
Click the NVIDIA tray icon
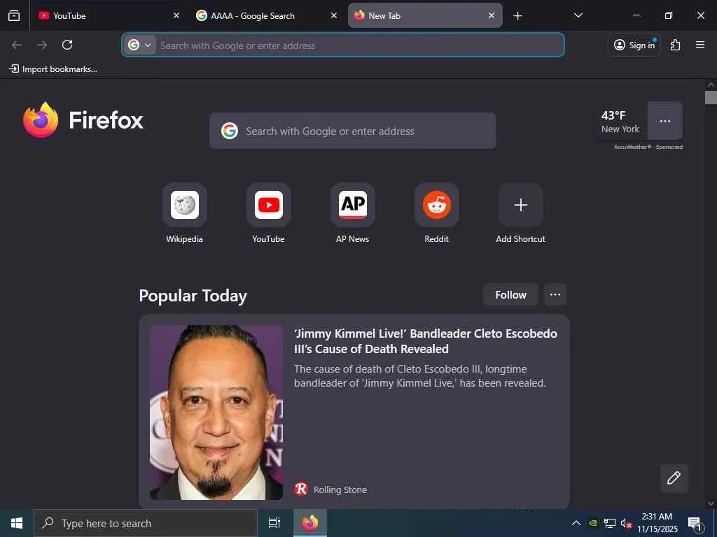592,523
